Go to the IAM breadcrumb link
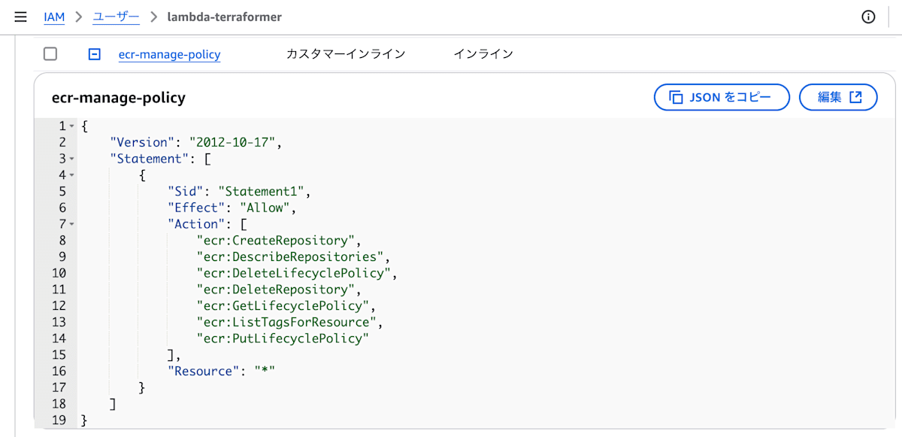Viewport: 902px width, 437px height. pos(54,17)
